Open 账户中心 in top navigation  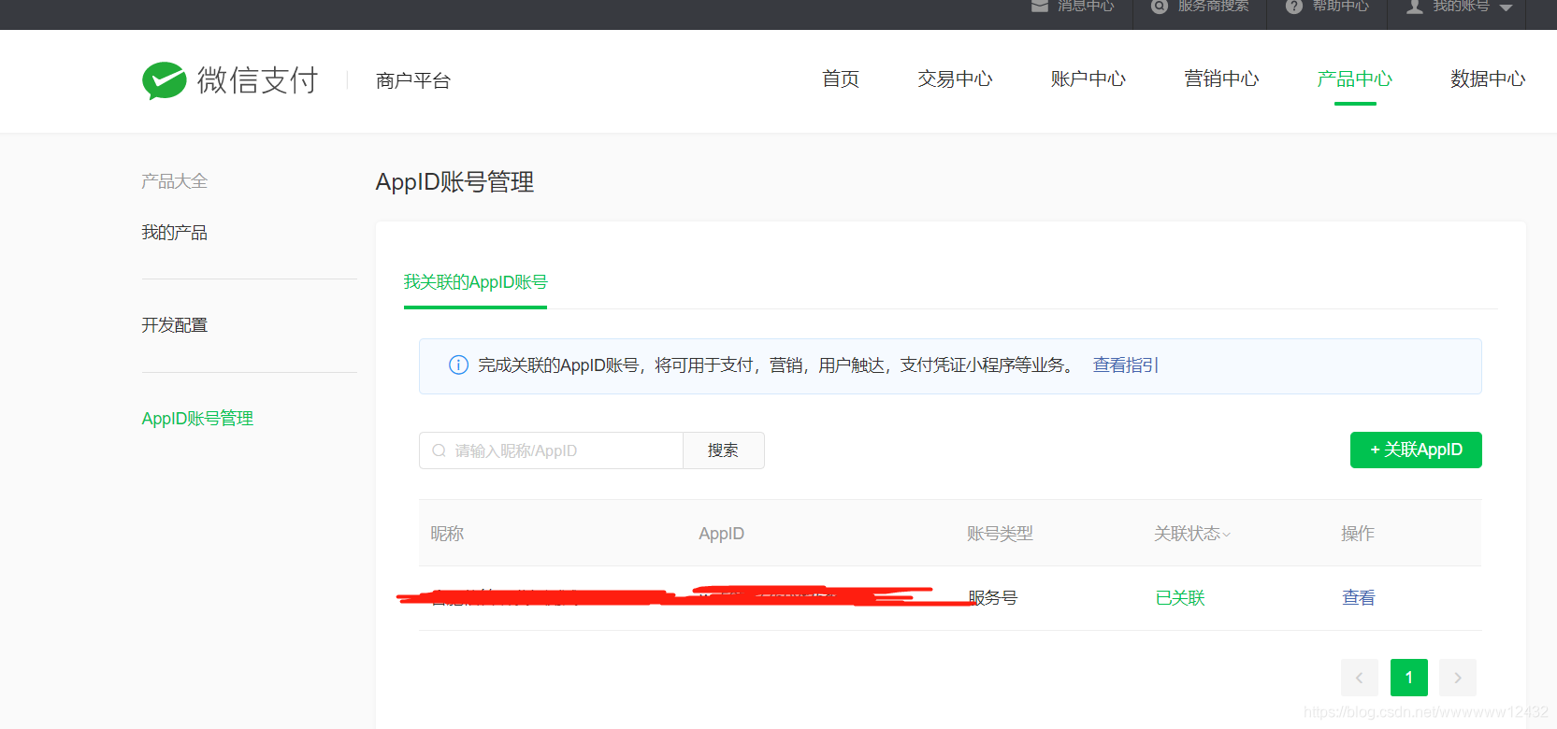[1088, 79]
